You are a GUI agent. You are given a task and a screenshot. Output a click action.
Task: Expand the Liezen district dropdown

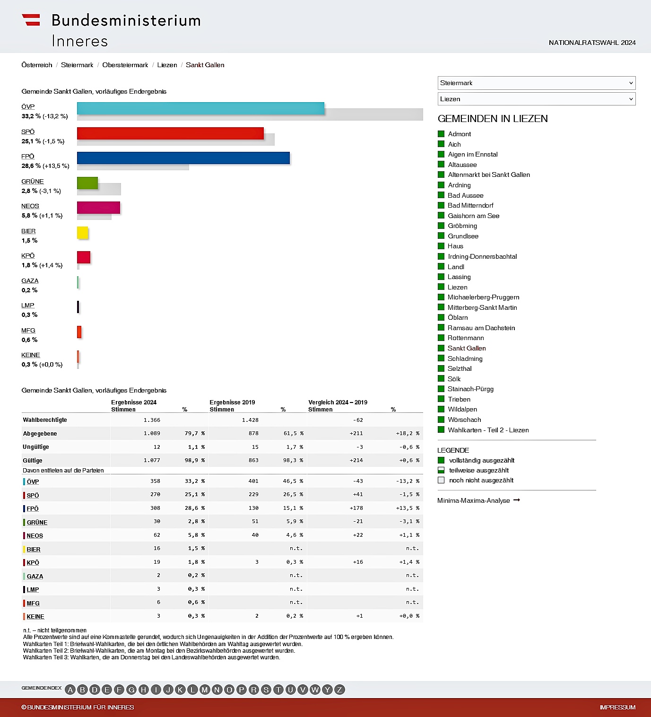(536, 99)
